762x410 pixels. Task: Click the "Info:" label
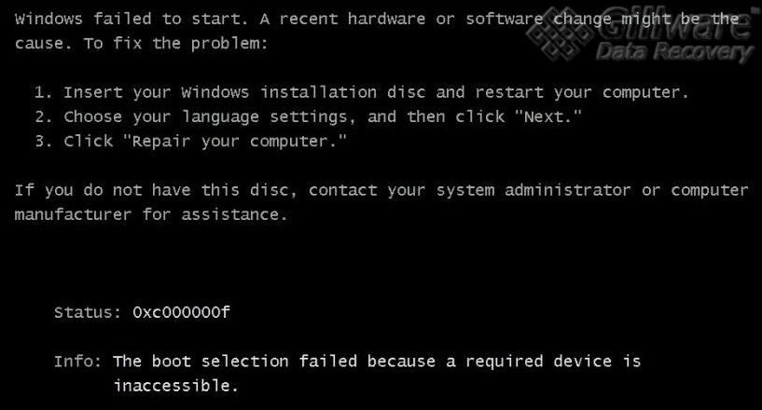coord(78,361)
